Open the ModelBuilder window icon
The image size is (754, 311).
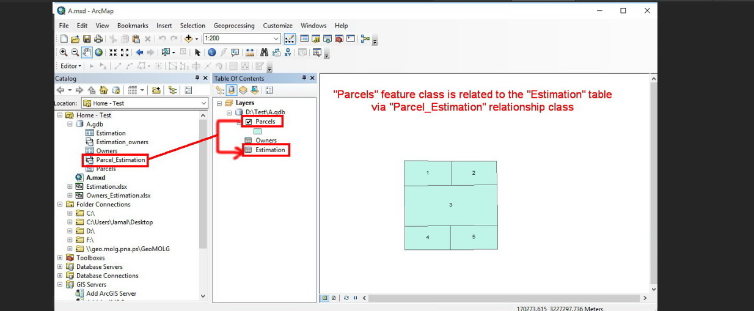tap(365, 38)
